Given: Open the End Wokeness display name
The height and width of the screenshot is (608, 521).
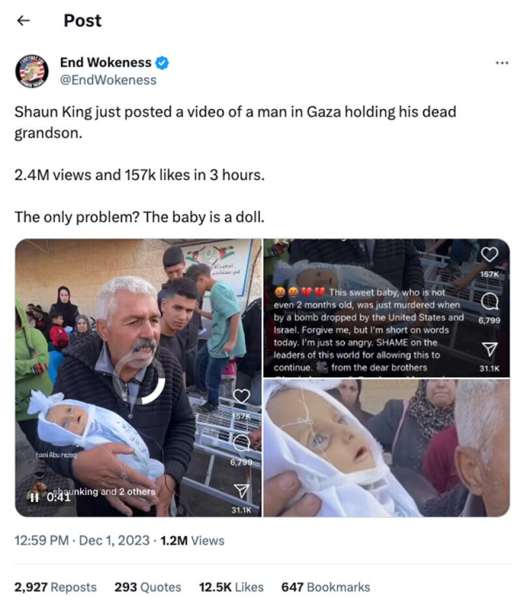Looking at the screenshot, I should pyautogui.click(x=105, y=62).
